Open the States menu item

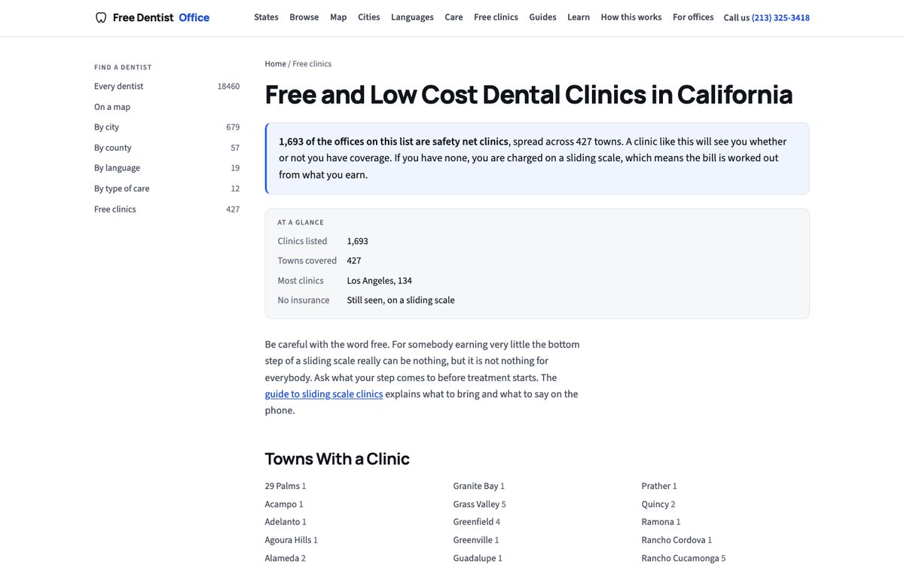pyautogui.click(x=266, y=17)
